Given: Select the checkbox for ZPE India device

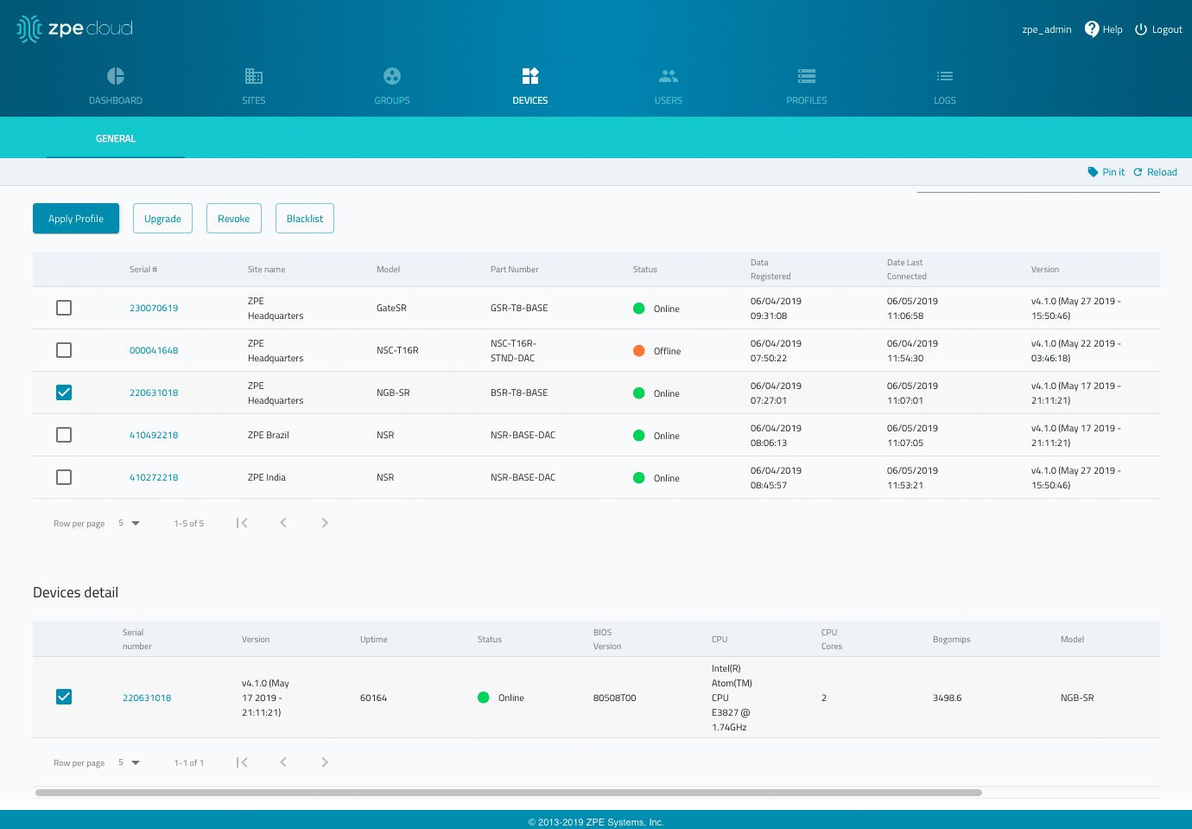Looking at the screenshot, I should tap(64, 477).
